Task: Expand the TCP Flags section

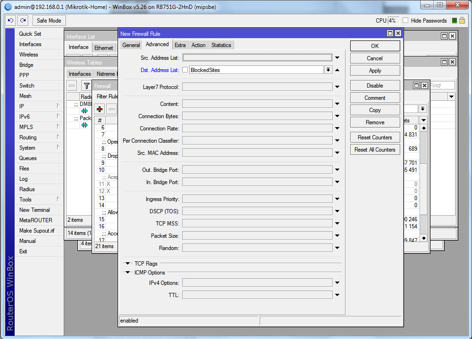Action: coord(127,264)
